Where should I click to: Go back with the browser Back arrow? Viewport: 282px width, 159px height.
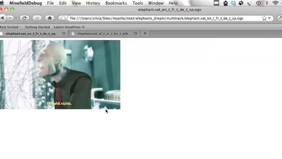(3, 18)
